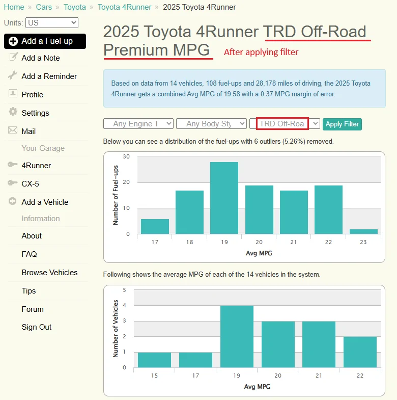This screenshot has width=397, height=400.
Task: Select the 4Runner vehicle in garage
Action: tap(36, 166)
